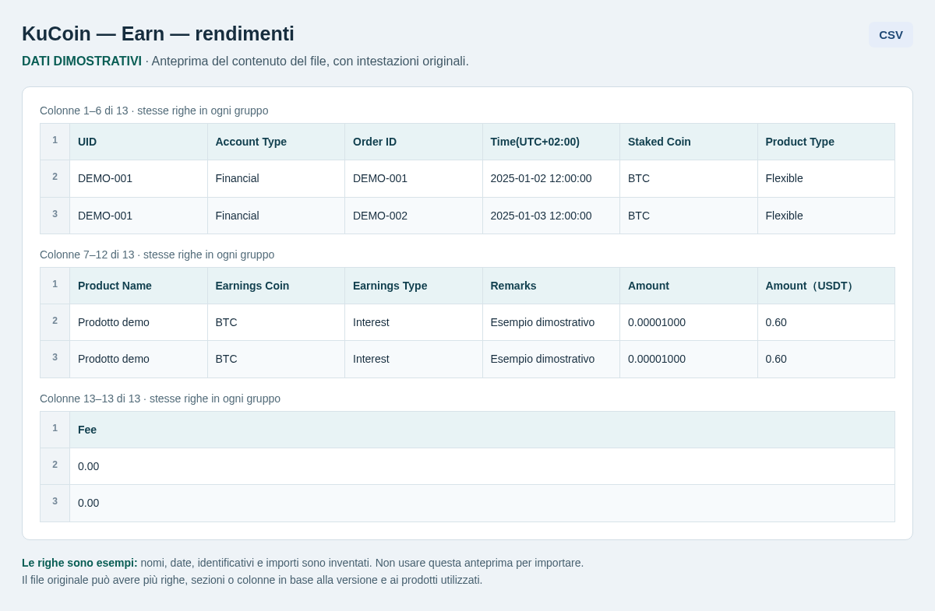
Task: Select the 'KuCoin — Earn — rendimenti' title
Action: pyautogui.click(x=158, y=33)
